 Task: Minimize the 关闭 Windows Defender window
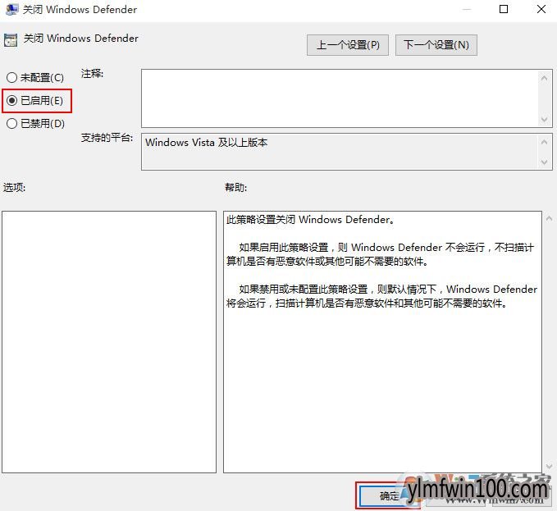466,9
